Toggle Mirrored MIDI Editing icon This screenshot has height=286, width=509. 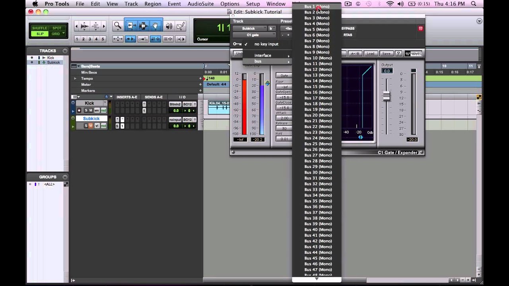143,39
